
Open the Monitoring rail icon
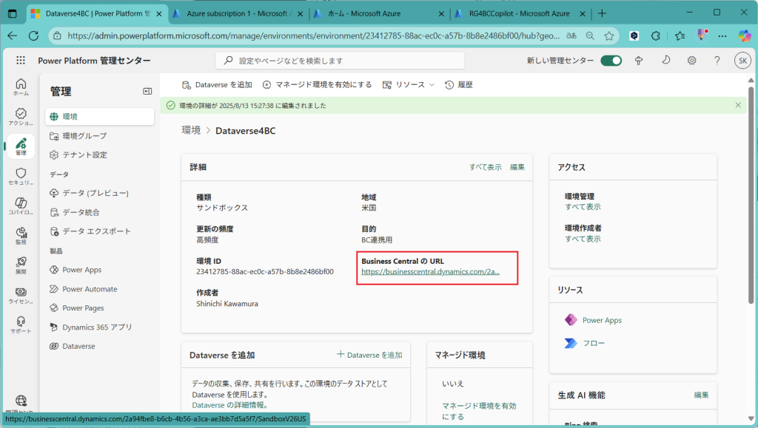(x=21, y=236)
